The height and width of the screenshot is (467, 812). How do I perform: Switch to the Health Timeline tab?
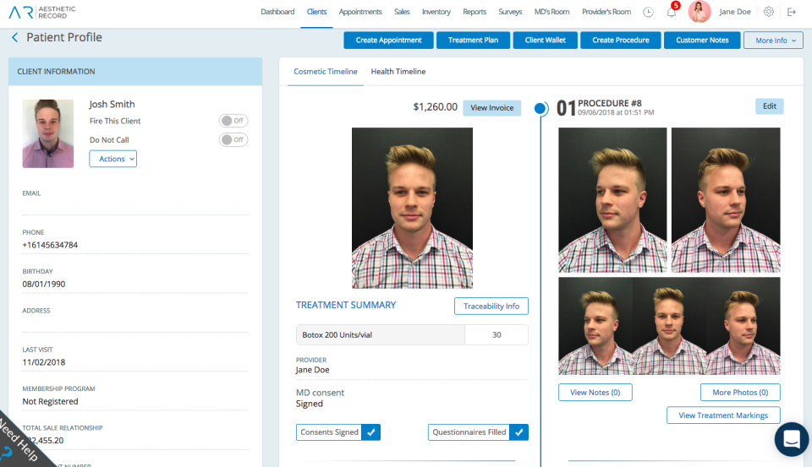pyautogui.click(x=398, y=72)
